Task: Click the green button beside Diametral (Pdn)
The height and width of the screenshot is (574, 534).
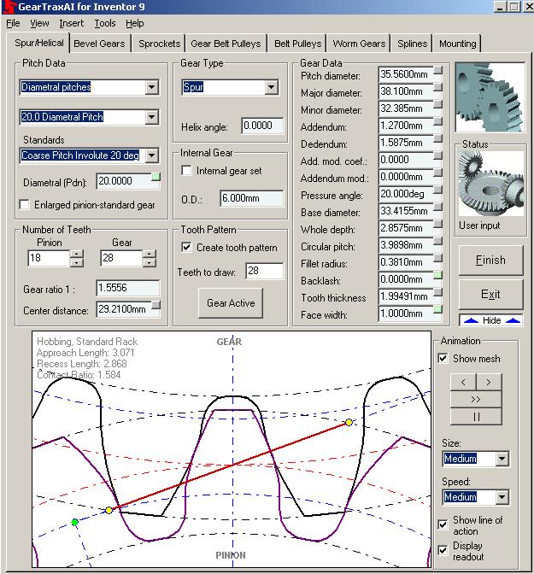Action: [156, 177]
